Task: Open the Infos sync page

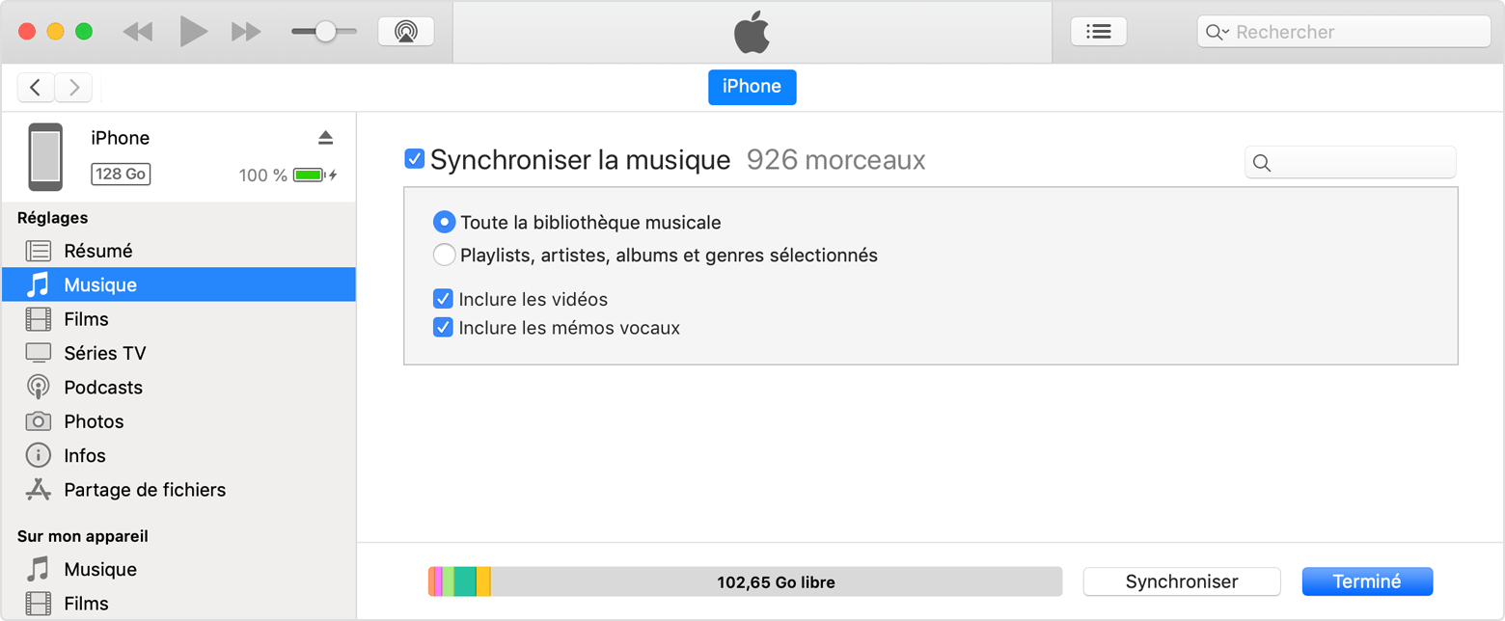Action: tap(84, 455)
